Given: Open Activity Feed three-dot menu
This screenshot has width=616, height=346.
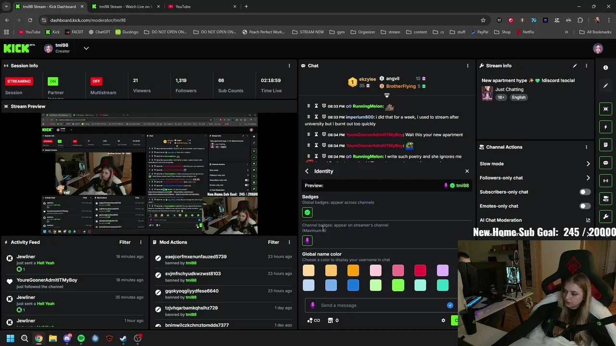Looking at the screenshot, I should (x=141, y=242).
